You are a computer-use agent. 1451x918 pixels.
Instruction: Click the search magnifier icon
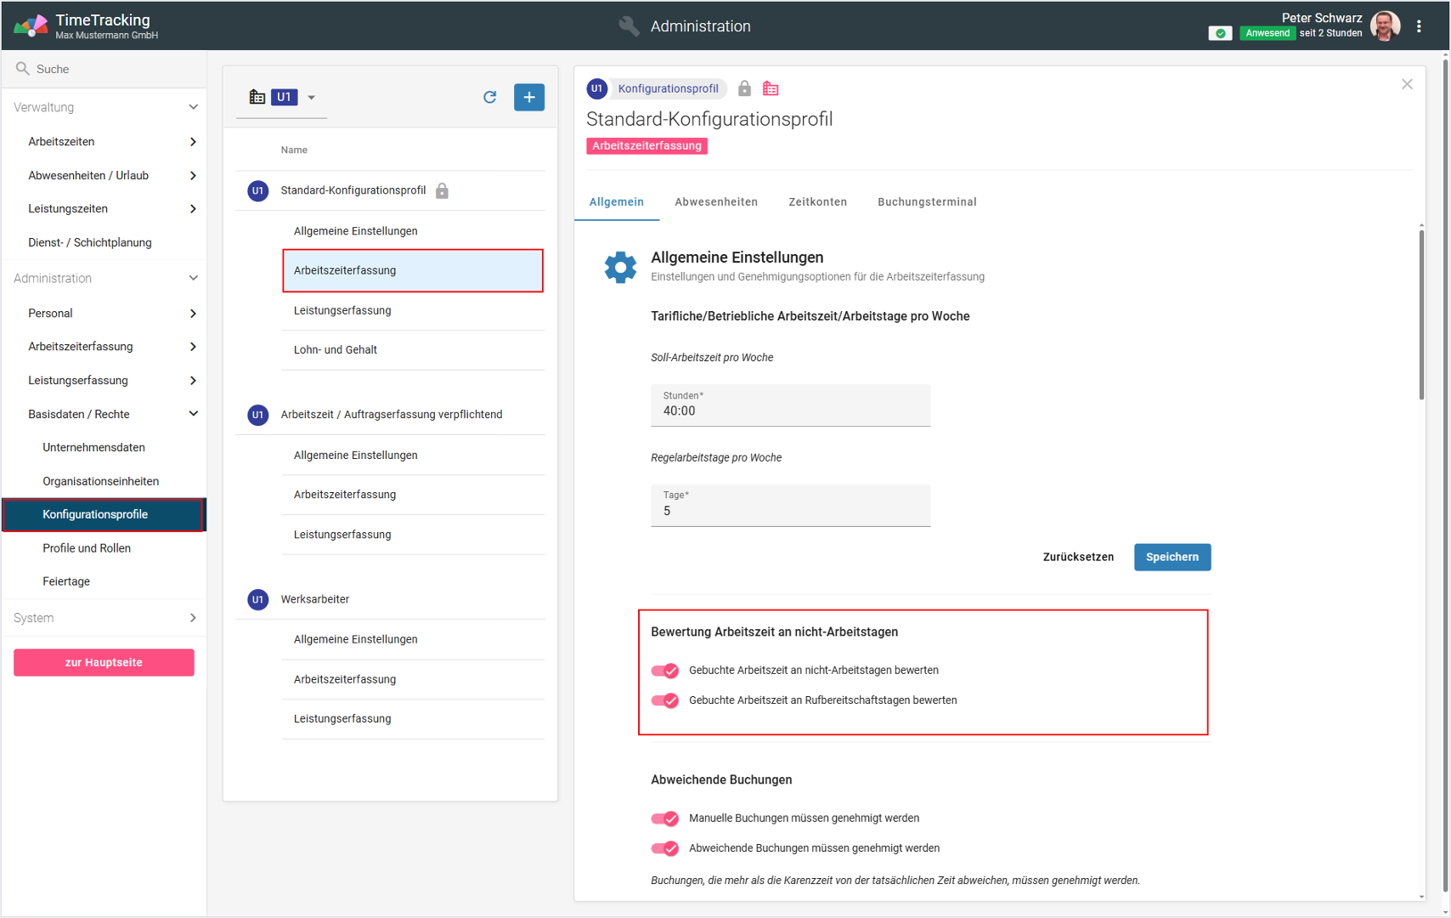pyautogui.click(x=23, y=69)
